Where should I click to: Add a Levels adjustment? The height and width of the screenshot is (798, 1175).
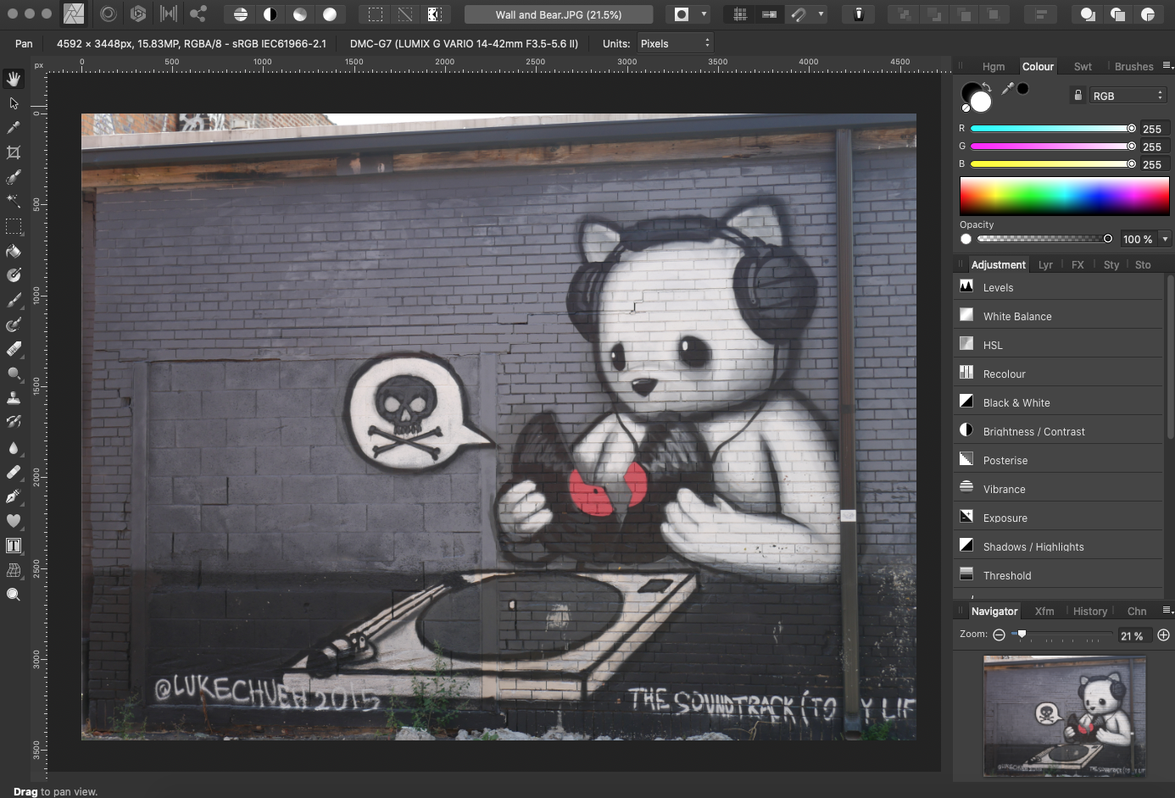coord(1058,287)
